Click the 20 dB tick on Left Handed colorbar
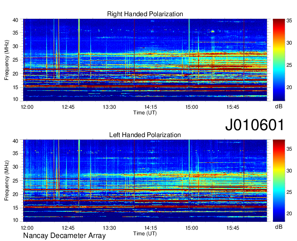 [x=289, y=213]
